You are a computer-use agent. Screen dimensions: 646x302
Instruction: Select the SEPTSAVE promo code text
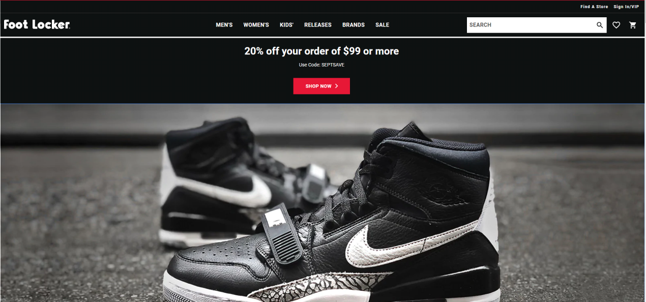(x=333, y=65)
